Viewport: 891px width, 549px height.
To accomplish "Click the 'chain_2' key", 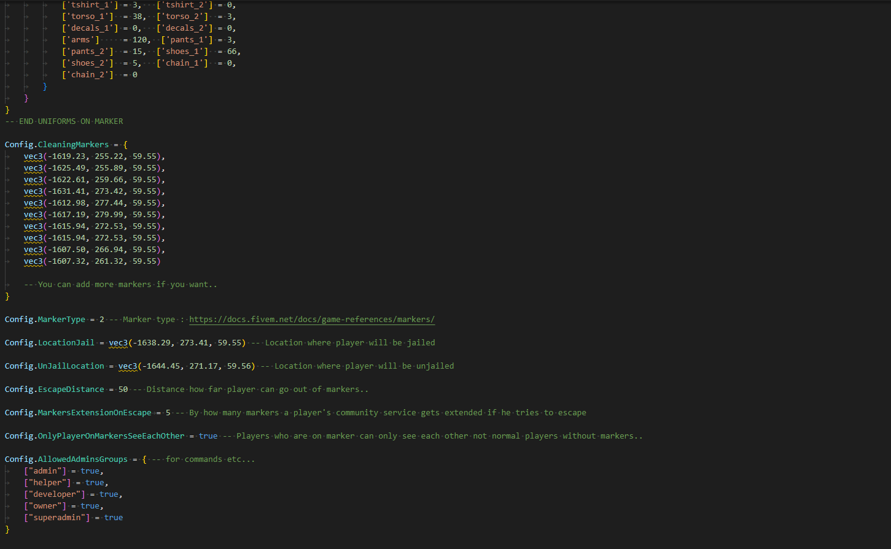I will pos(88,75).
